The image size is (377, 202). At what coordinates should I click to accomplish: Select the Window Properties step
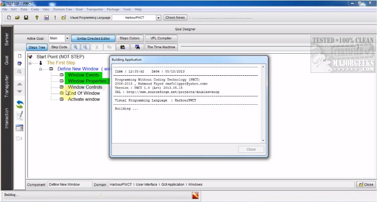pyautogui.click(x=87, y=81)
